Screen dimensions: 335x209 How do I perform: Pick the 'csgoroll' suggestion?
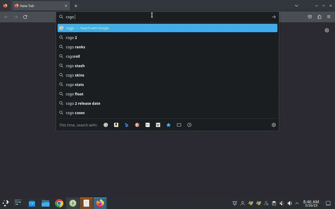coord(167,56)
